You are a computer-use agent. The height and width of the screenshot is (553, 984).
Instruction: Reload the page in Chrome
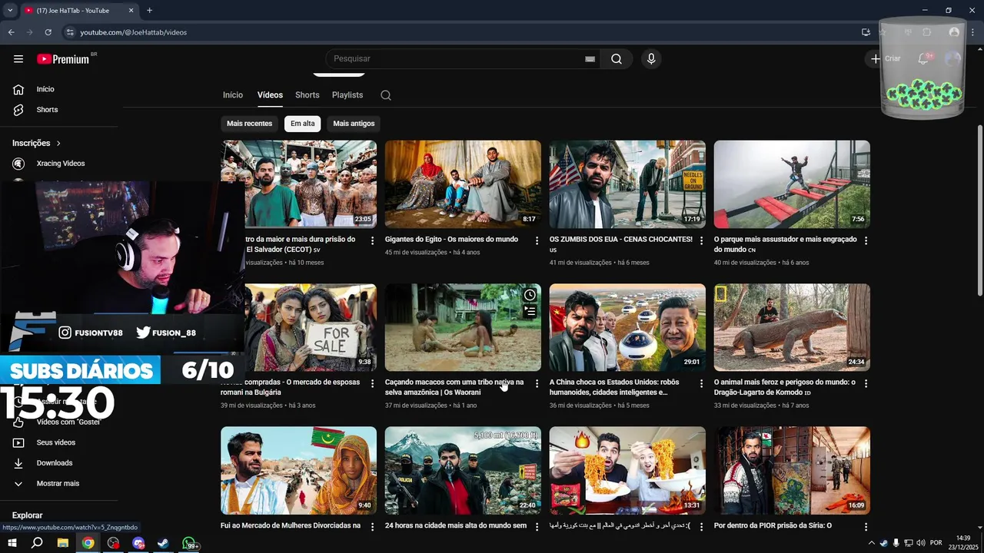(48, 32)
